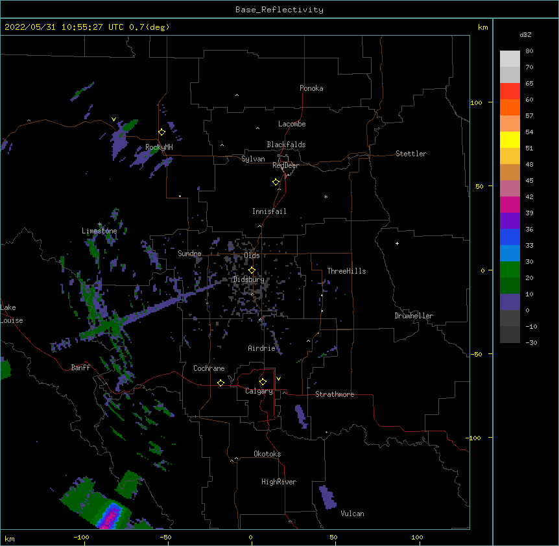The height and width of the screenshot is (546, 559).
Task: Click the km unit label at bottom left
Action: click(10, 539)
